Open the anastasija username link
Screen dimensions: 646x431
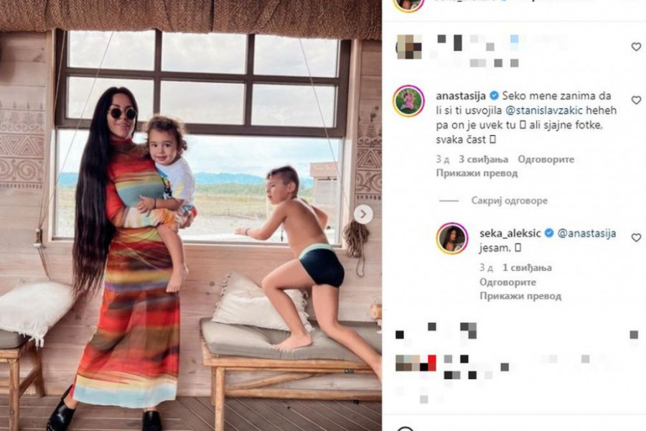461,96
